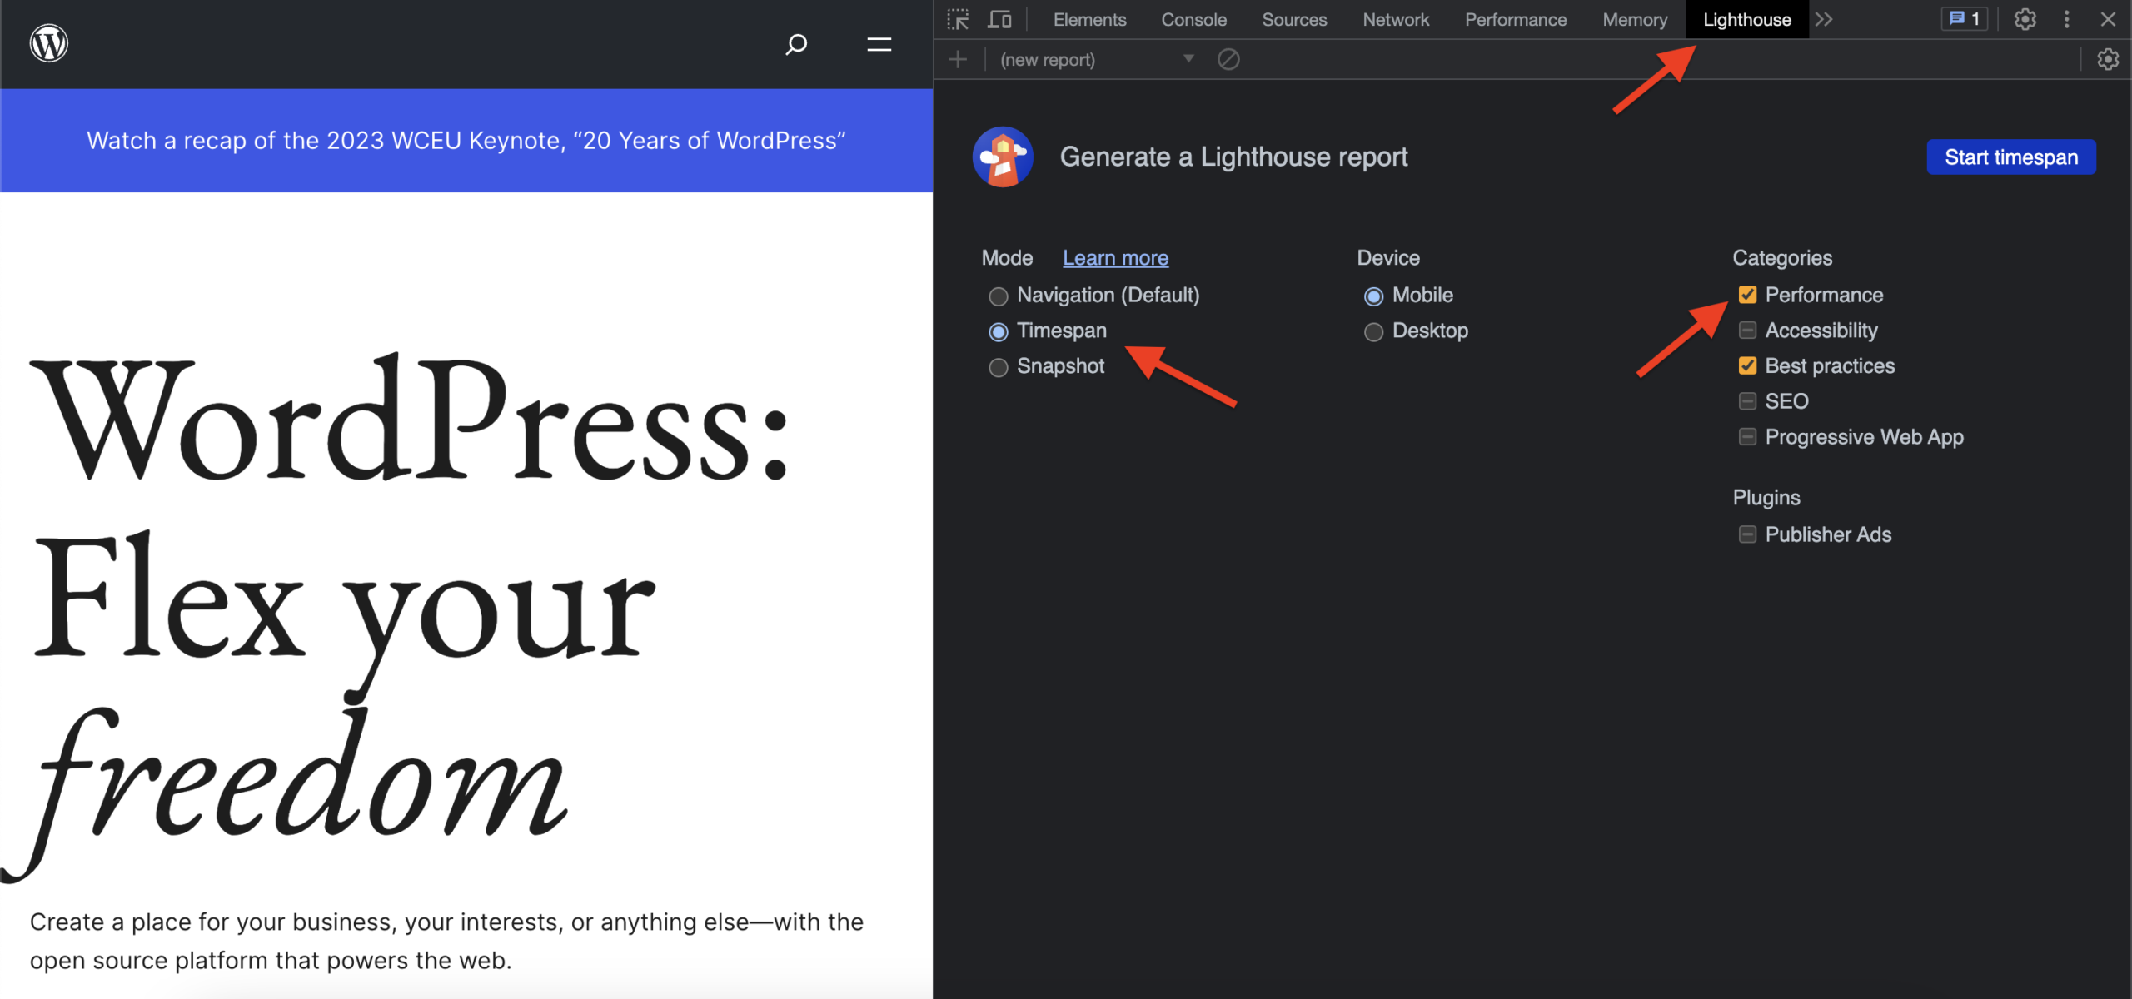Open the issues counter badge showing 1
This screenshot has height=999, width=2132.
point(1965,19)
